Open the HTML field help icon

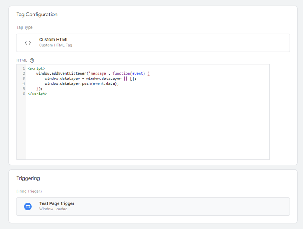(x=32, y=60)
